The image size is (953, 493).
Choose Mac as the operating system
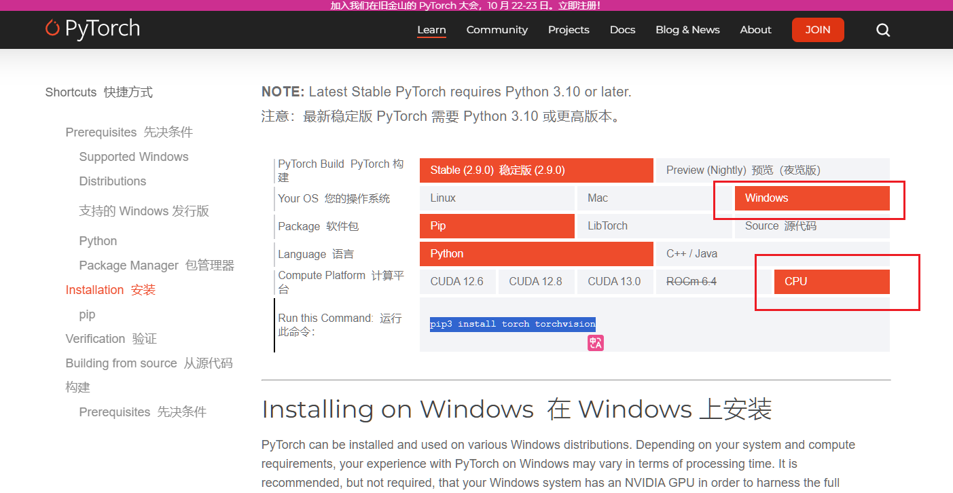(597, 198)
